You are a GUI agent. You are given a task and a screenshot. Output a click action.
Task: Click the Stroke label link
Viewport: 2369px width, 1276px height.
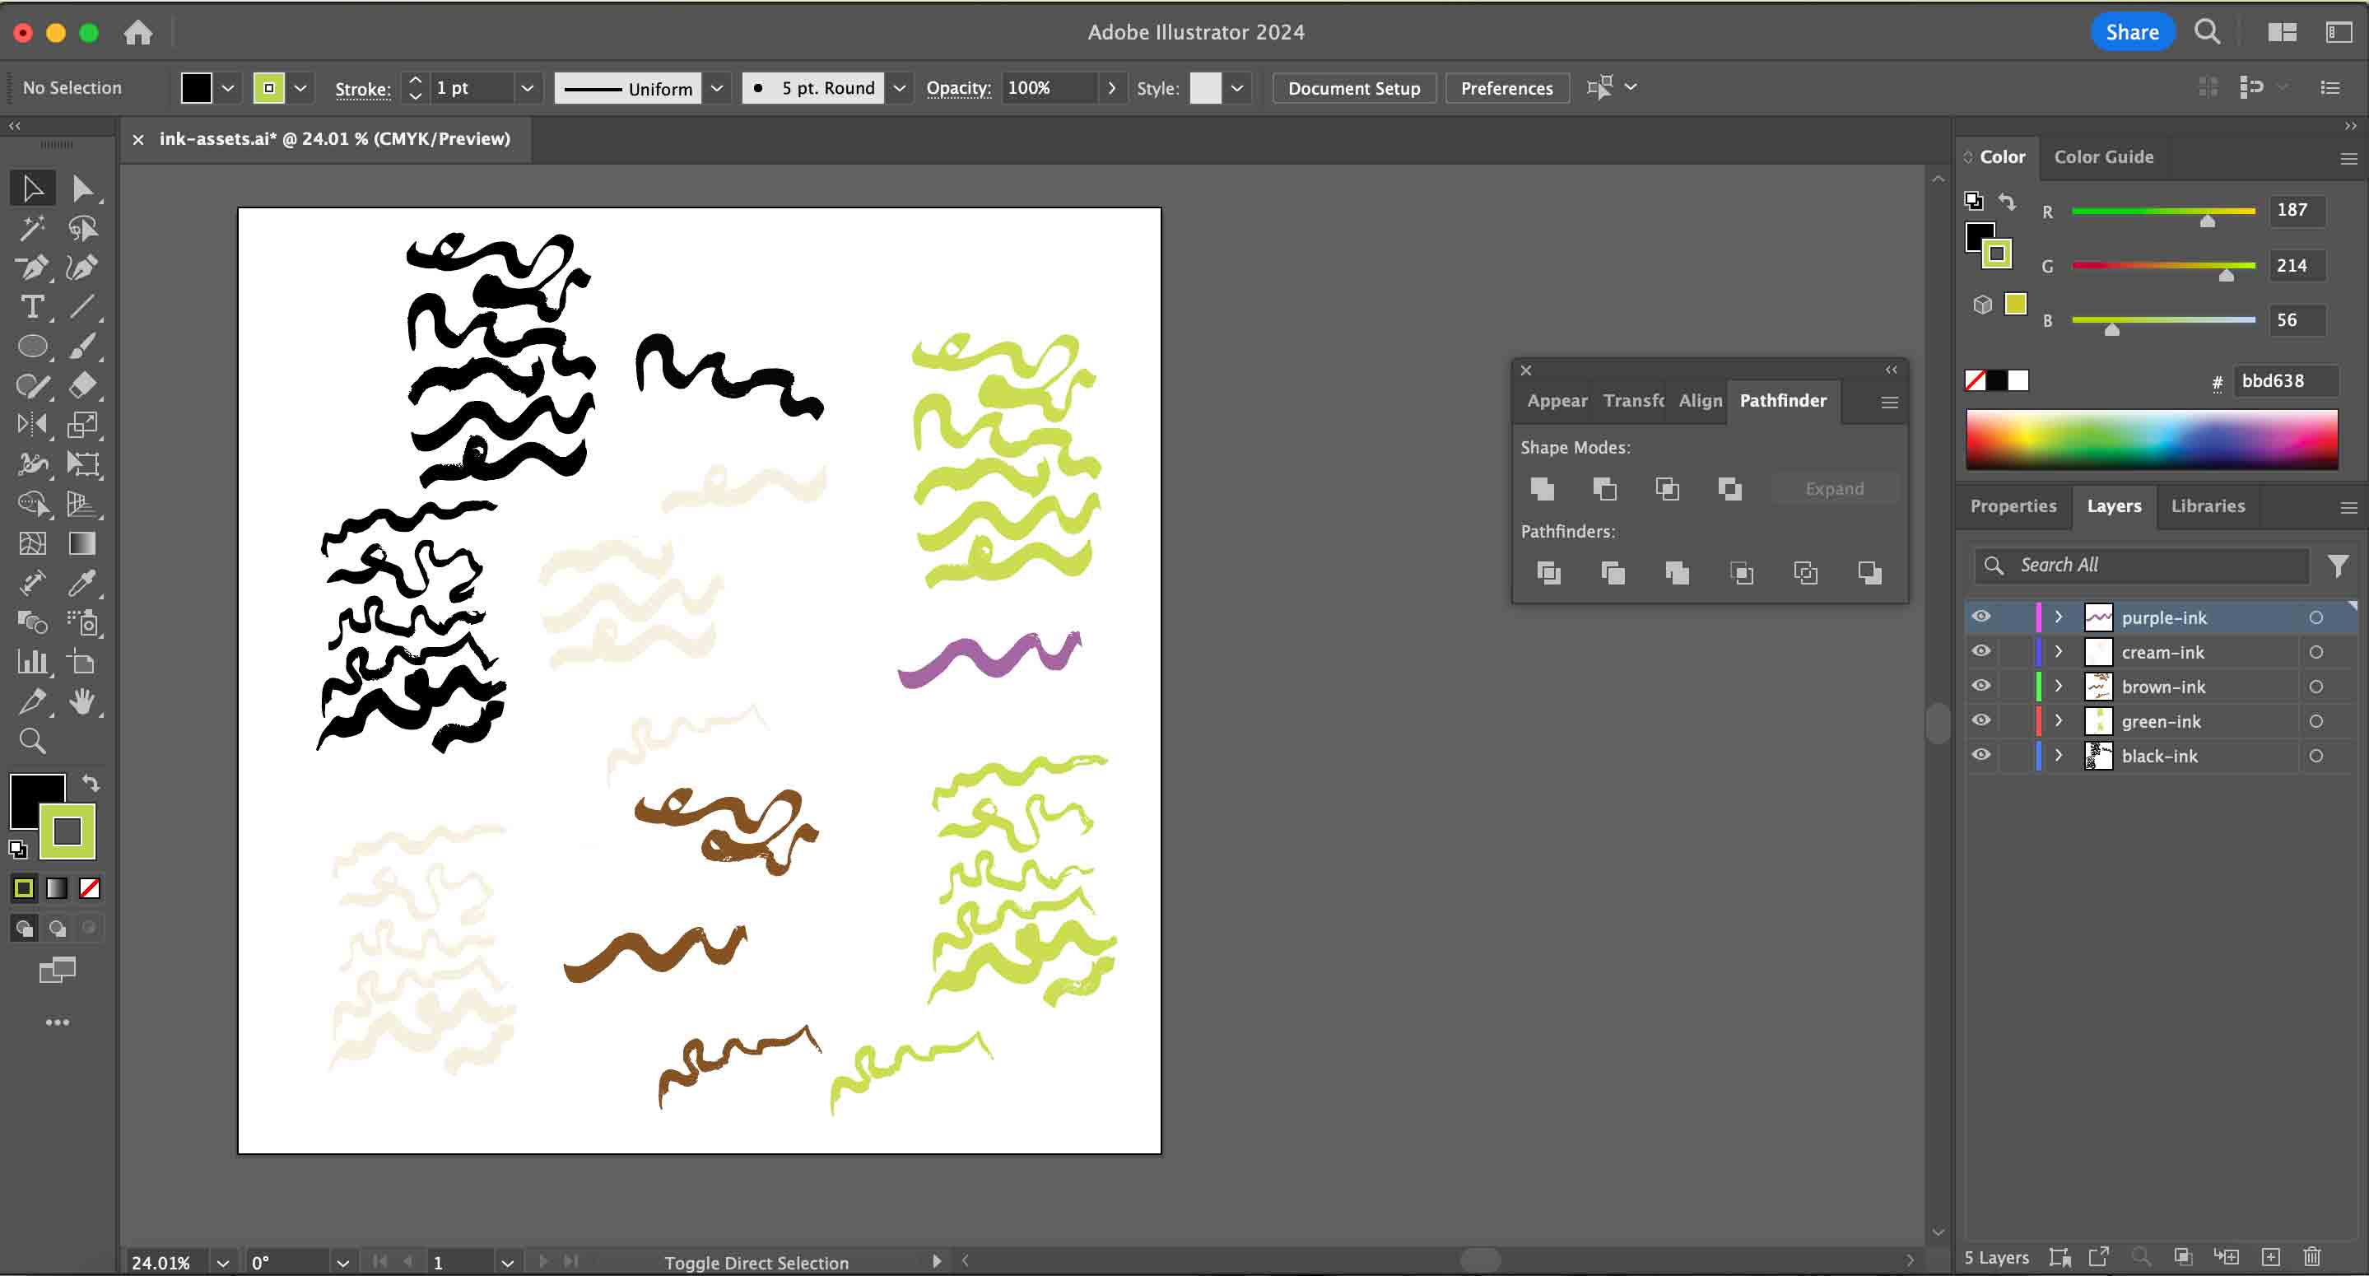point(362,89)
